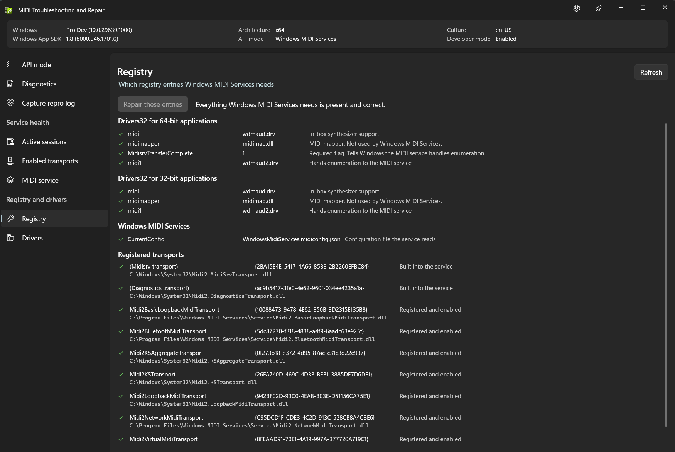Click the Active sessions sidebar icon
The width and height of the screenshot is (675, 452).
10,141
